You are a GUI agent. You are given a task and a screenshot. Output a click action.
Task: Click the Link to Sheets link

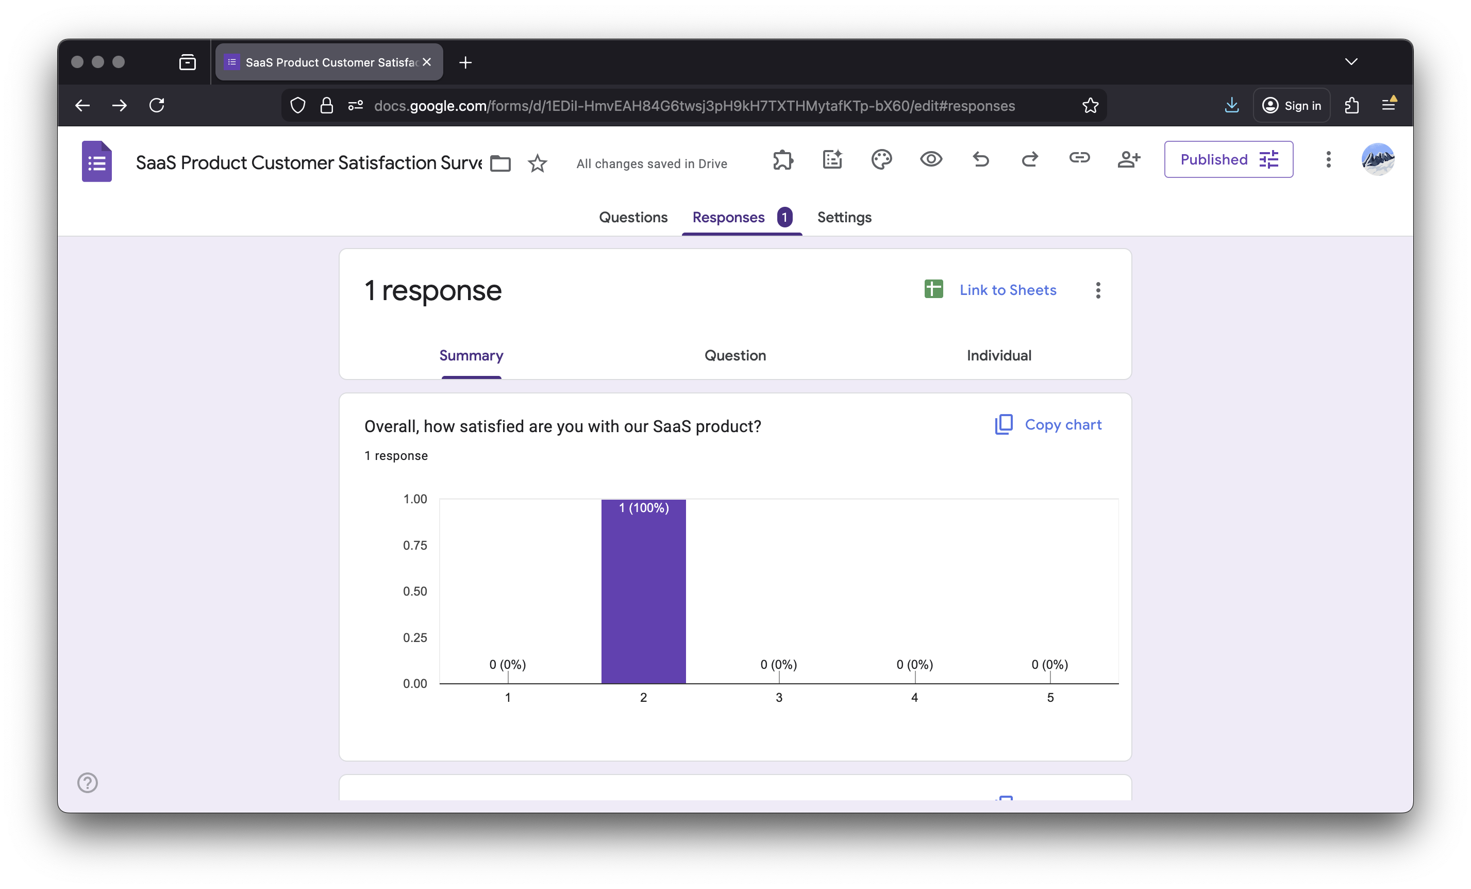pos(1008,289)
